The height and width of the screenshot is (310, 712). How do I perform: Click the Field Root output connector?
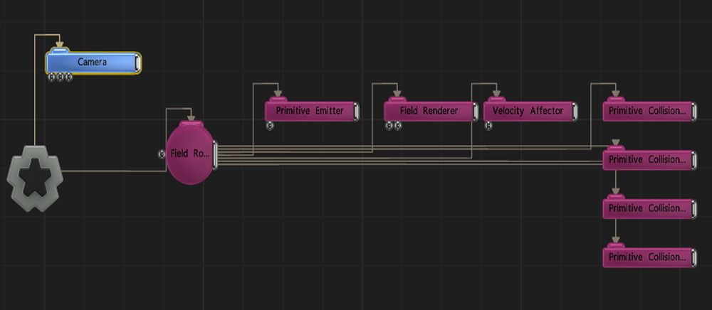point(215,154)
